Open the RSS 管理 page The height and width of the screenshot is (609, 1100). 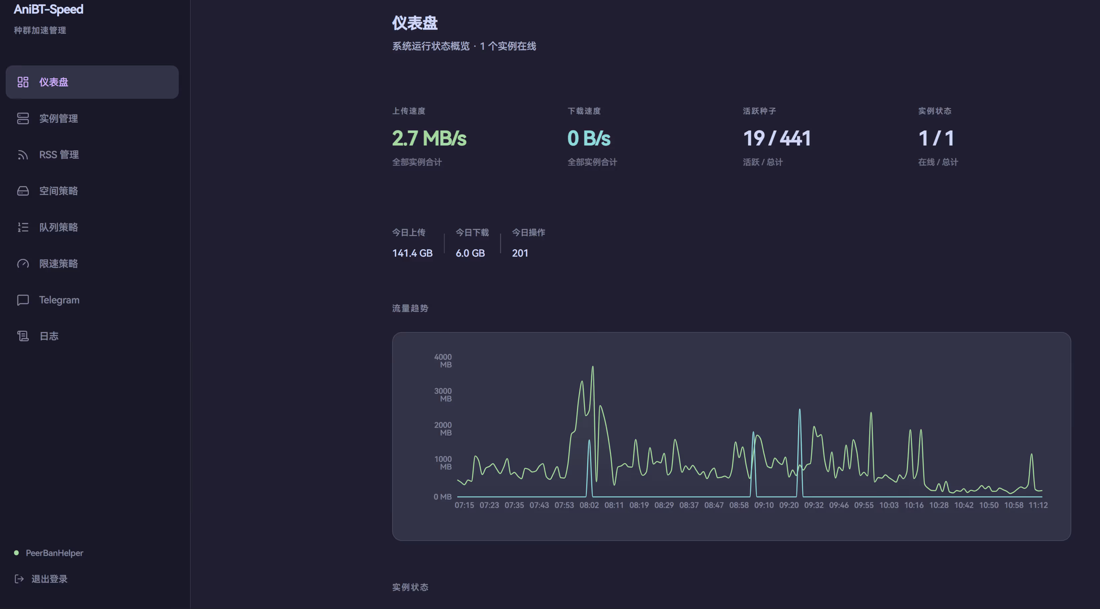pos(59,155)
